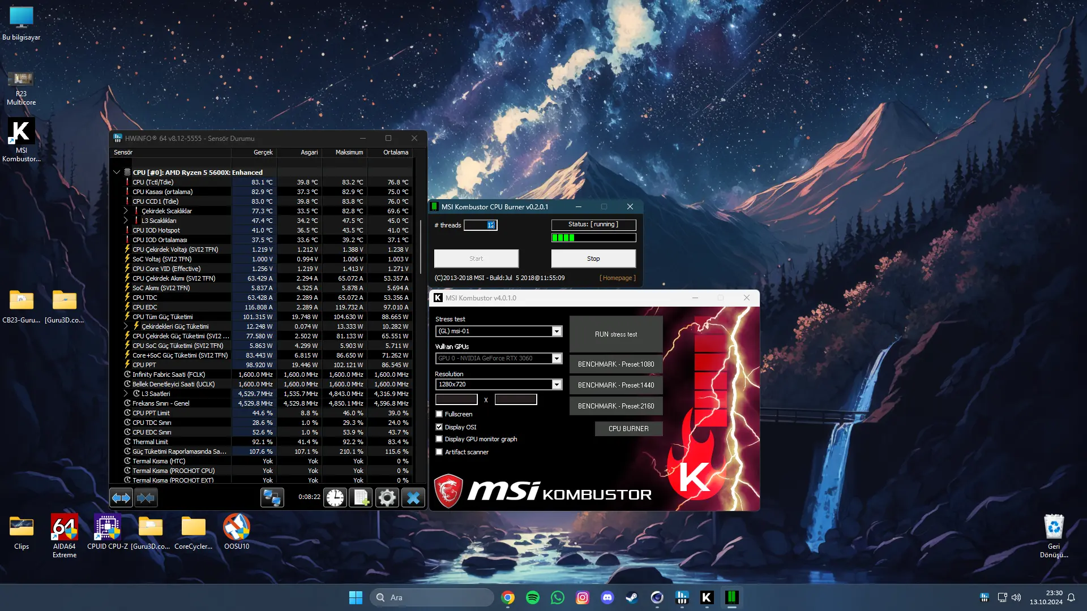Viewport: 1087px width, 611px height.
Task: Open Resolution dropdown 1280x720
Action: coord(499,384)
